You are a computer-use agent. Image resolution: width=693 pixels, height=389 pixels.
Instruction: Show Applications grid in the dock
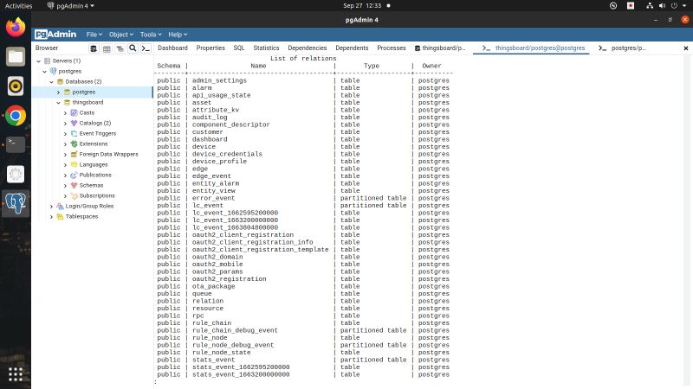point(16,374)
